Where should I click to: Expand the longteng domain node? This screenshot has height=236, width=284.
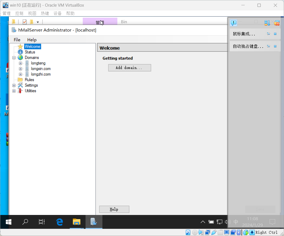pos(20,63)
